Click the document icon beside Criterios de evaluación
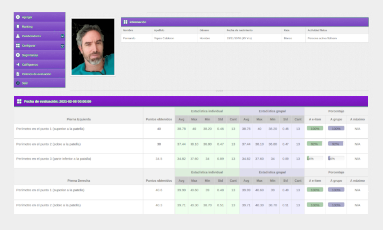 tap(18, 74)
